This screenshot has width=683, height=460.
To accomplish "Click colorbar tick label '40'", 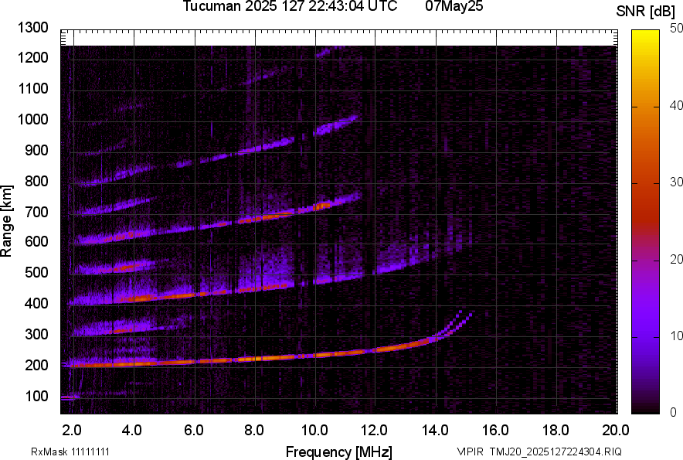I will point(676,105).
